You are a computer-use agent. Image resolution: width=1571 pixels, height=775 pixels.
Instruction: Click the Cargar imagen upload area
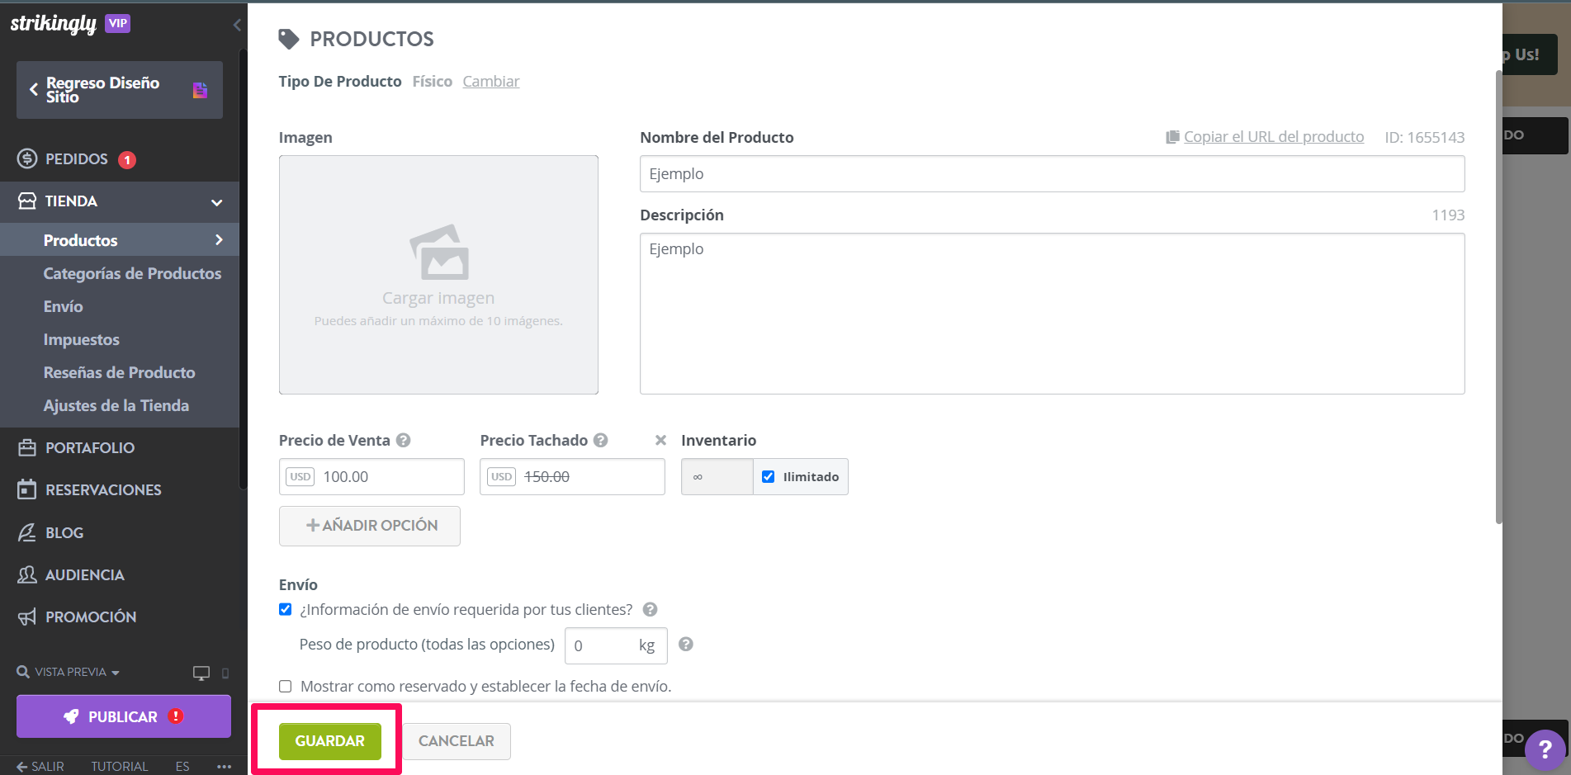438,275
